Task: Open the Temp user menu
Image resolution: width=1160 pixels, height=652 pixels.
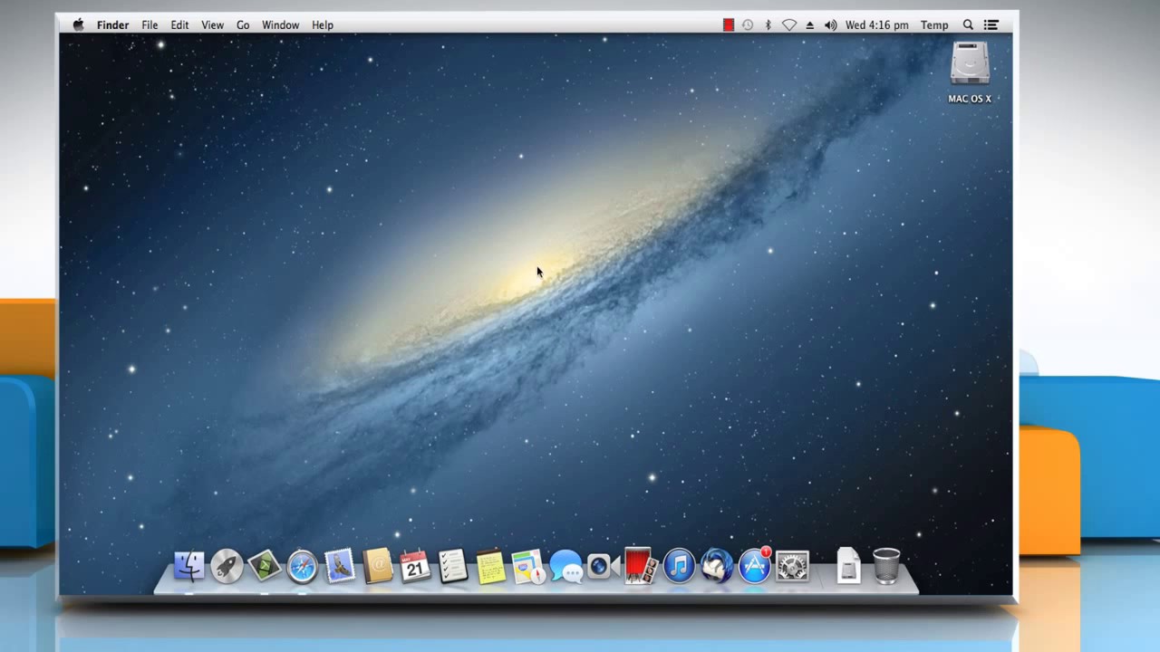Action: tap(934, 25)
